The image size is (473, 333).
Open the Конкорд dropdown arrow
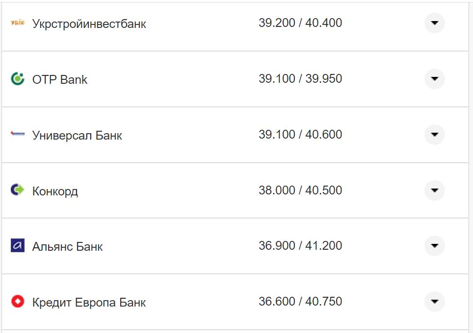(434, 190)
